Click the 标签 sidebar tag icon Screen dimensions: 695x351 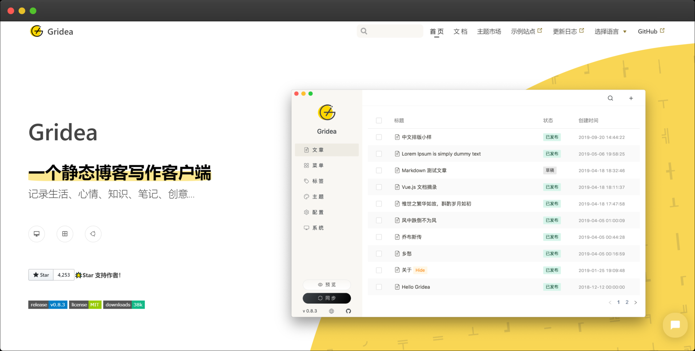pyautogui.click(x=306, y=181)
